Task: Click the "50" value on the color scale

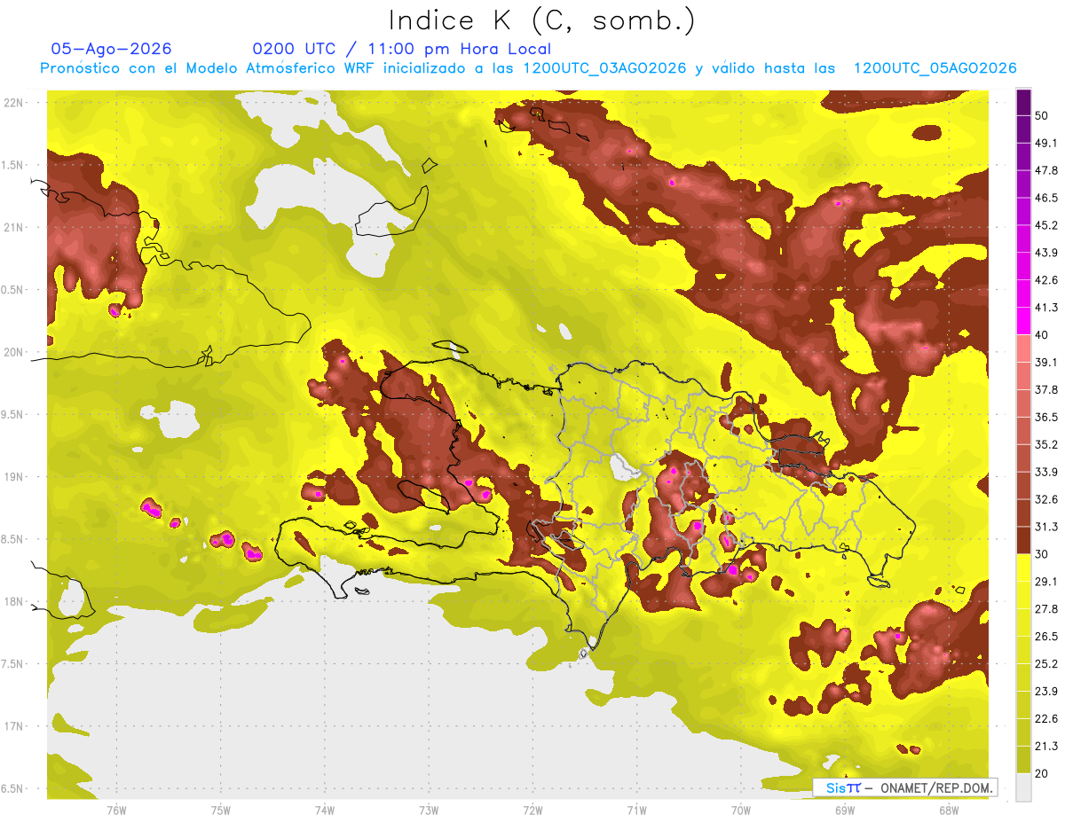Action: 1041,115
